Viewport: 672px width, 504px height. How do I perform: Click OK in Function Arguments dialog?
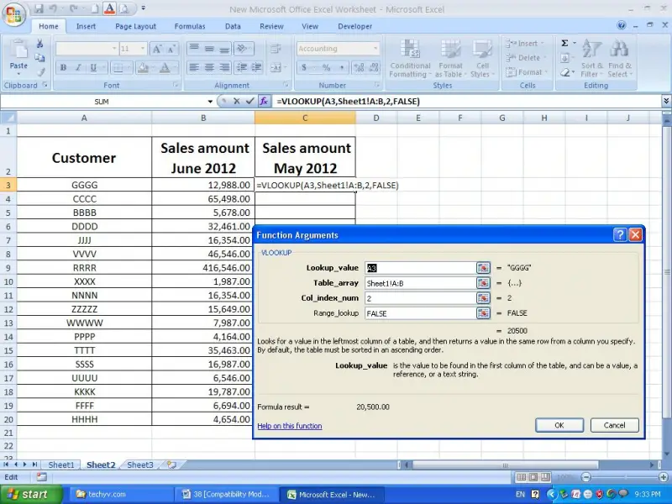[559, 425]
